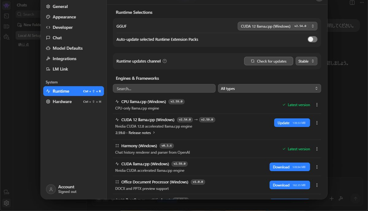This screenshot has width=368, height=211.
Task: Click the settings gear icon at the bottom of the left rail
Action: click(6, 203)
